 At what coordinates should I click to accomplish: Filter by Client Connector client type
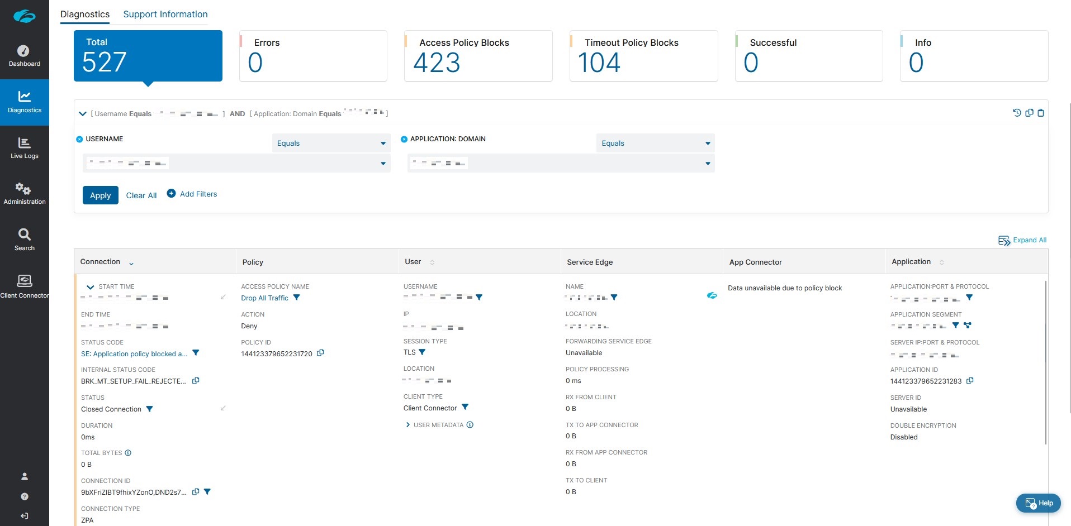[465, 407]
